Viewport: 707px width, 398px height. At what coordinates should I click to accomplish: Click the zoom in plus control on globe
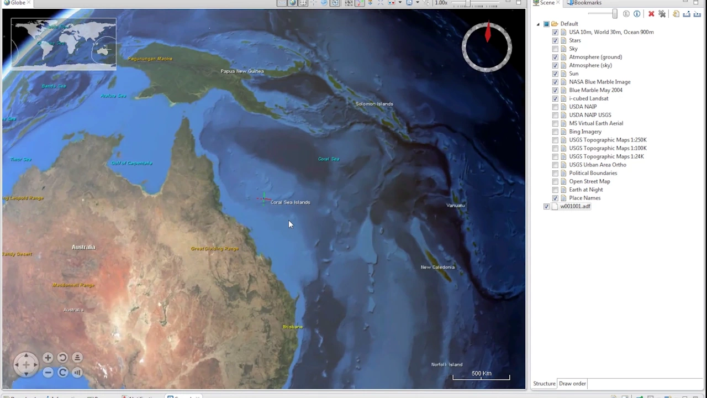pos(48,358)
